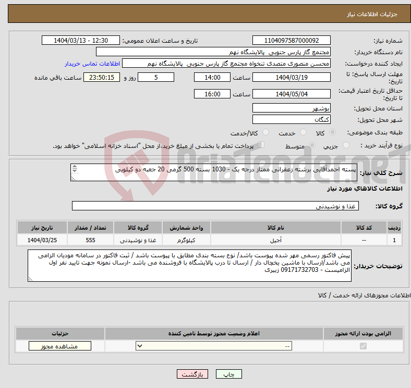Click the request creator name field
Viewport: 411px width, 388px height.
[226, 64]
